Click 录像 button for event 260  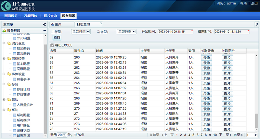click(207, 58)
